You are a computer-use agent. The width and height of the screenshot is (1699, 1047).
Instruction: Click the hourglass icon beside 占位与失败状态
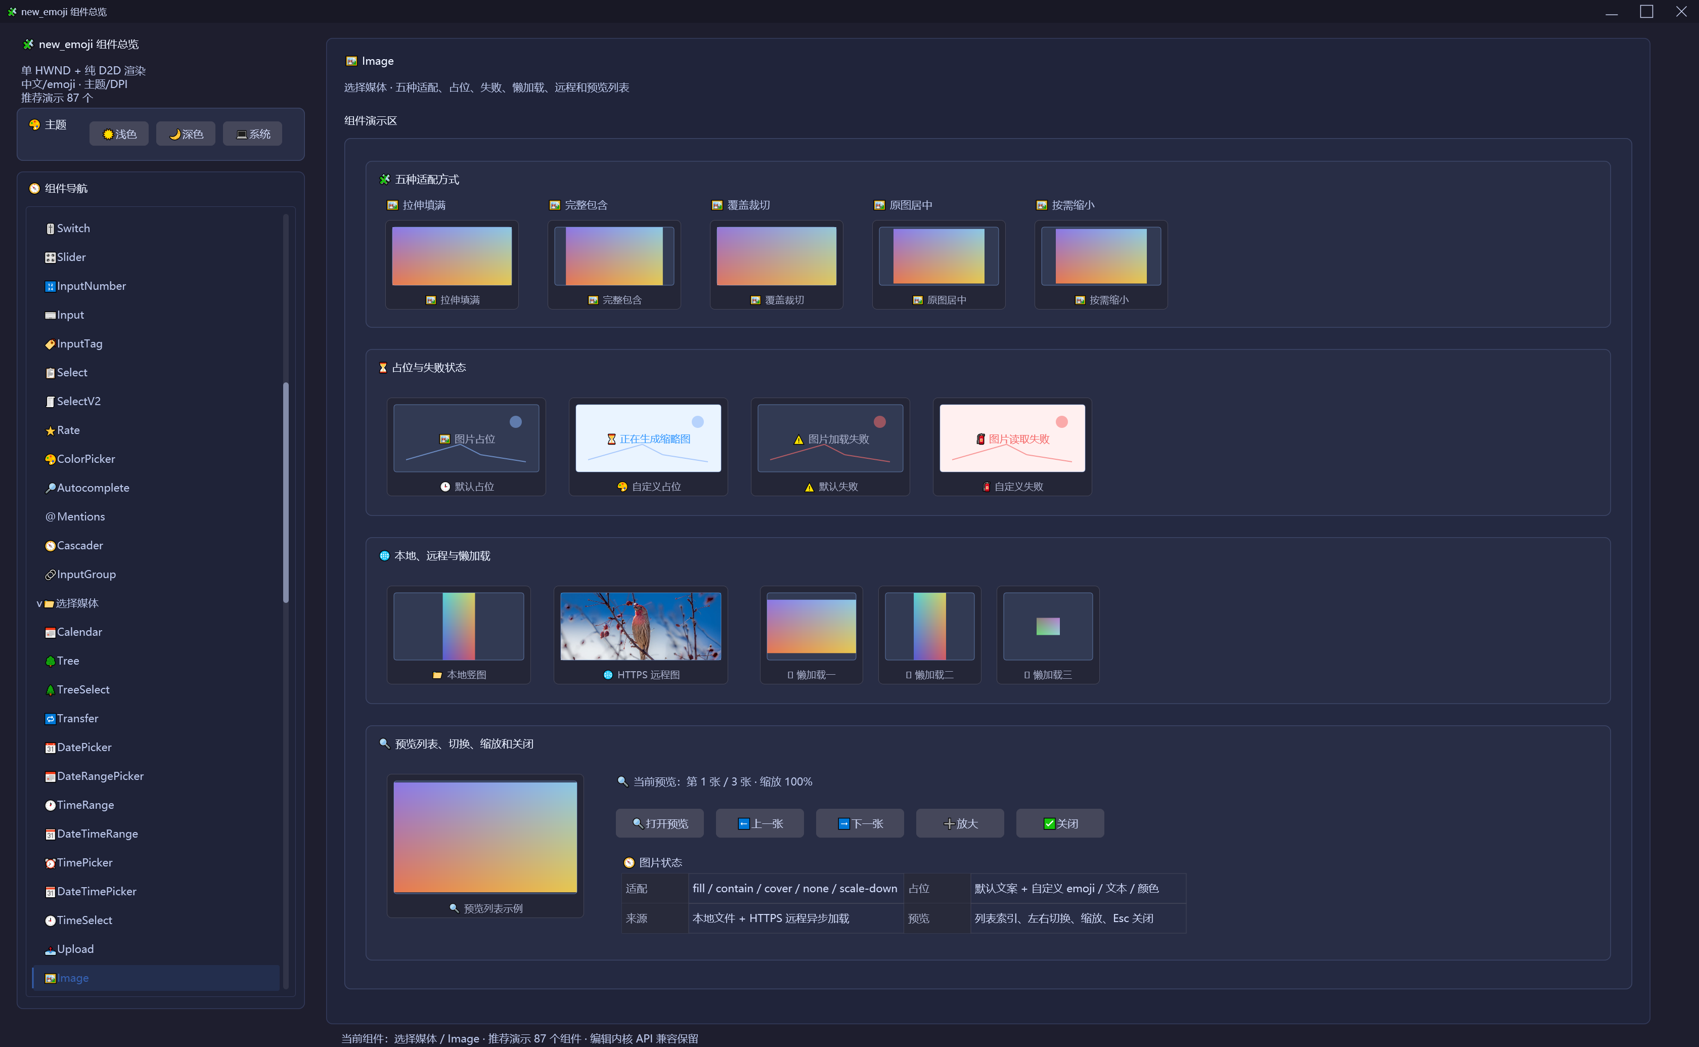383,368
